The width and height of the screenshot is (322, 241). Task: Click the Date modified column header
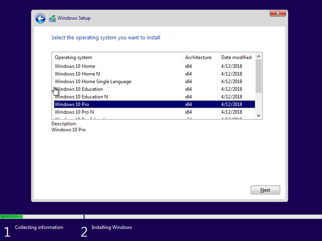[237, 57]
